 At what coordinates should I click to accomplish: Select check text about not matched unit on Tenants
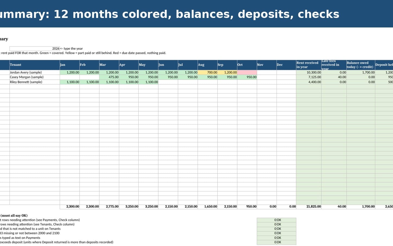30,229
